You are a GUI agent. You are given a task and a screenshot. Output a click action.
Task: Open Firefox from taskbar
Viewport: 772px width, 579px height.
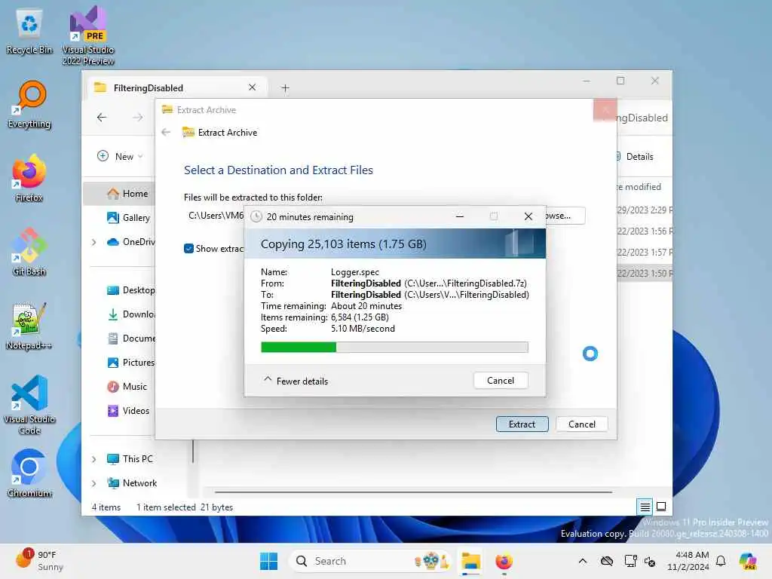tap(504, 561)
